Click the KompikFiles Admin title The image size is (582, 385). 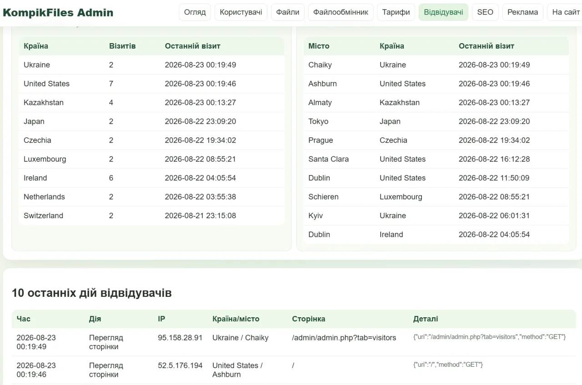pos(58,12)
